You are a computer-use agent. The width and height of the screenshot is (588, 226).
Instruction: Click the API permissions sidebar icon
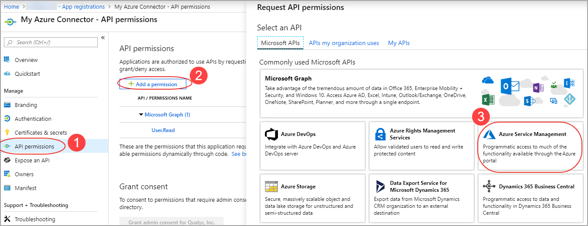click(x=7, y=146)
